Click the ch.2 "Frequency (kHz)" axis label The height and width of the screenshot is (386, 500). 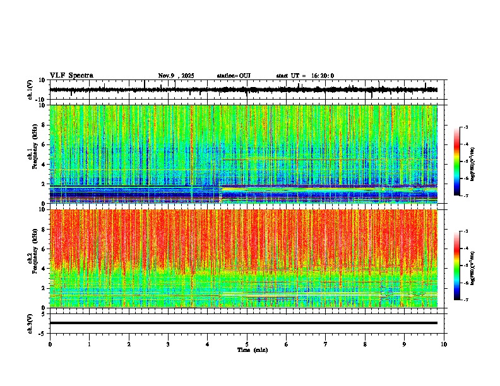click(x=35, y=251)
